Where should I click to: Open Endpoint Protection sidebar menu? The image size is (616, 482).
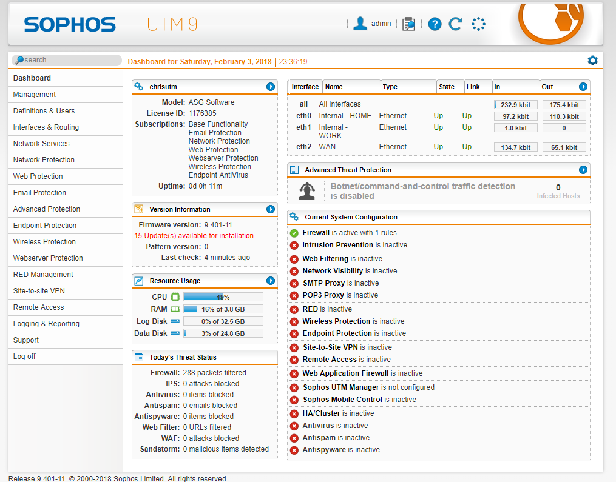pos(66,226)
